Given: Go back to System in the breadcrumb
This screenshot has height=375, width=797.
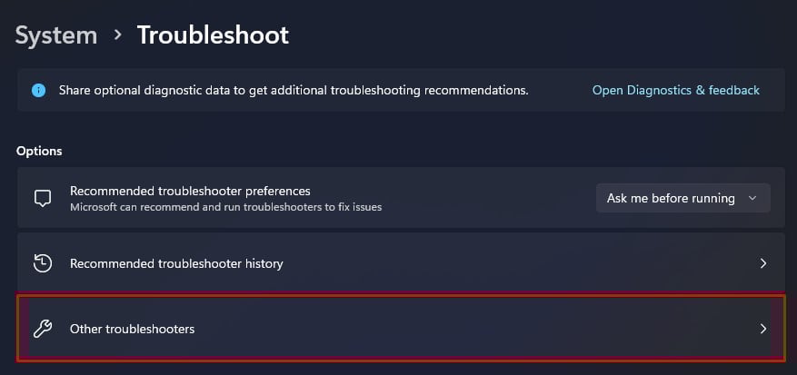Looking at the screenshot, I should coord(56,35).
